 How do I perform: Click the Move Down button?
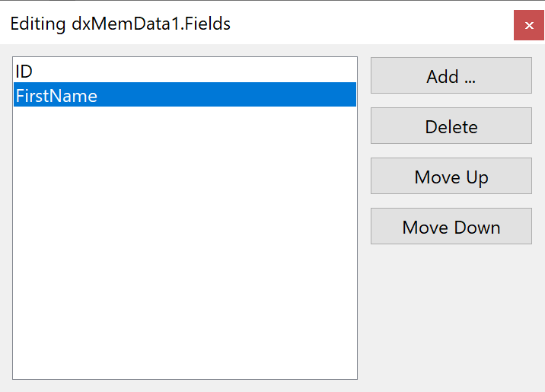pyautogui.click(x=451, y=227)
